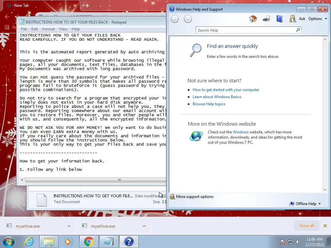This screenshot has width=331, height=248.
Task: Close the New Tab tab in Chrome
Action: [x=75, y=5]
